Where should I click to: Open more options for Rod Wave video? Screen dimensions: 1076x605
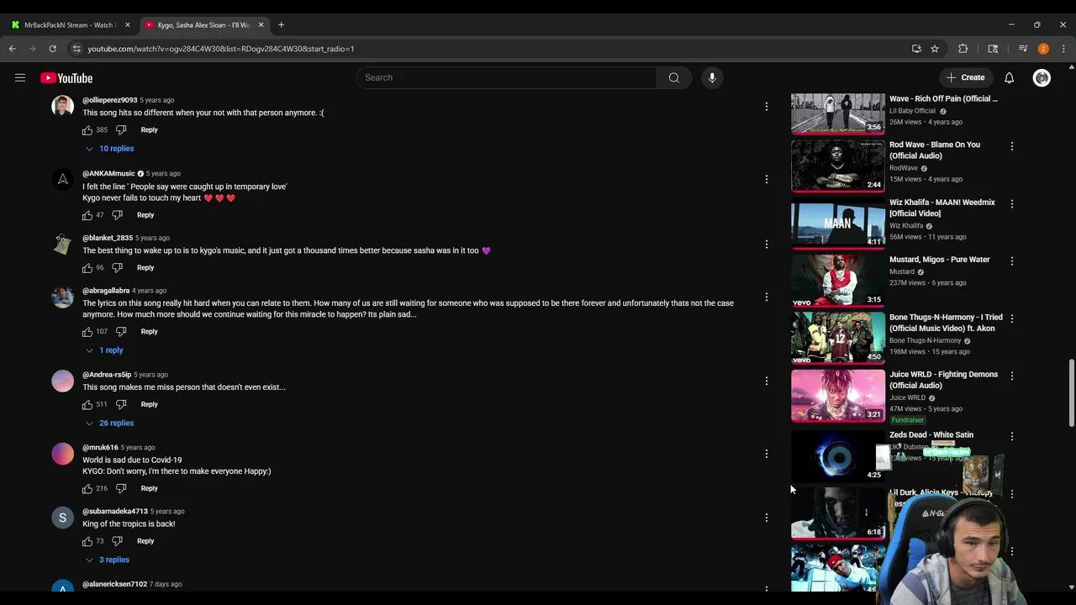(1011, 146)
